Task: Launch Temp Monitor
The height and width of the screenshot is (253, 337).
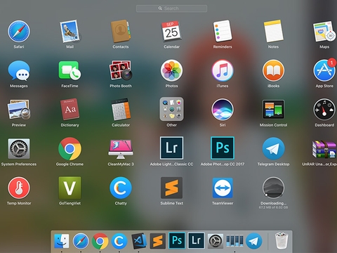Action: [x=19, y=188]
